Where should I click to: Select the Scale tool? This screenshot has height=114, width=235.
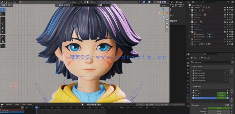[3, 28]
